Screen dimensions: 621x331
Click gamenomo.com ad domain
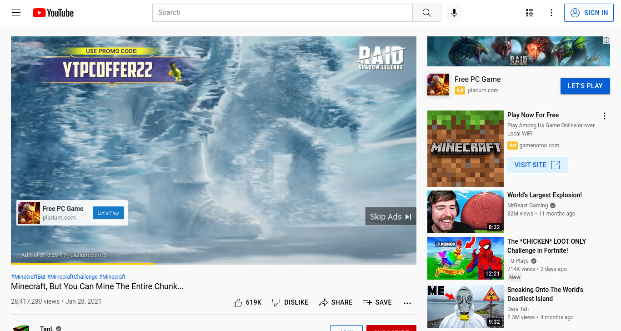tap(539, 145)
